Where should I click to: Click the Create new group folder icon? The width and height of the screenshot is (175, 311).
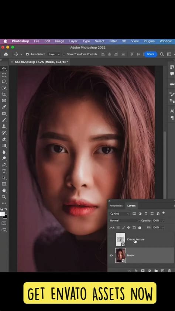tap(156, 270)
